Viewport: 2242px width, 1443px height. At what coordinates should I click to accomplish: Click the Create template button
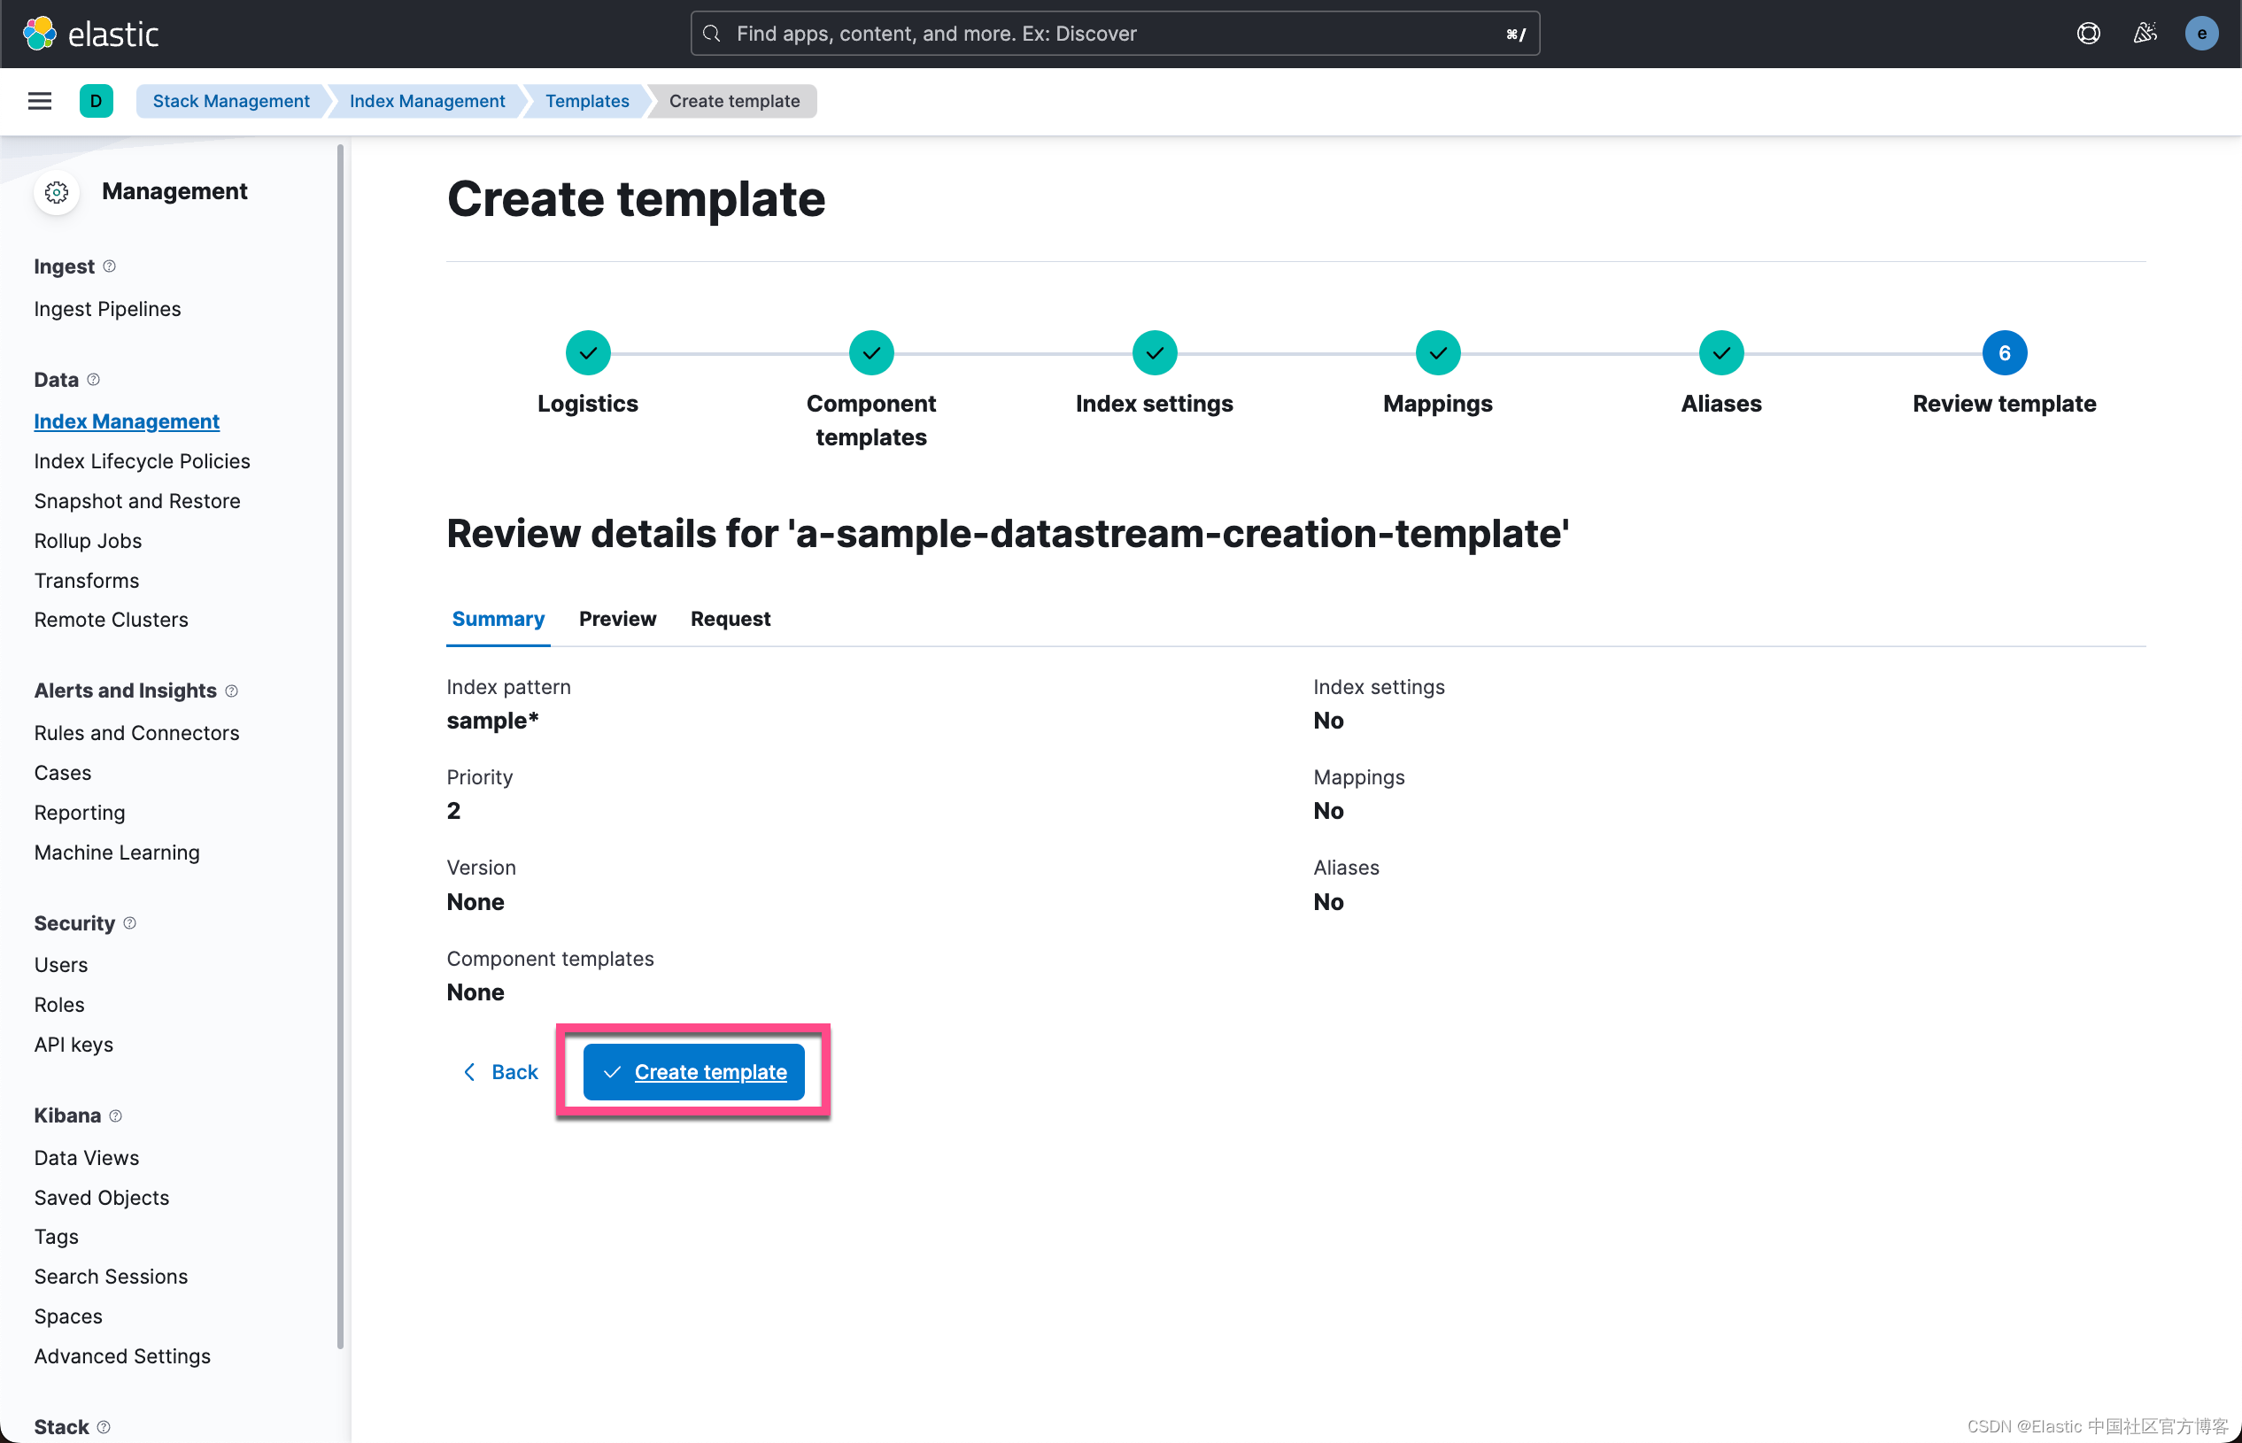(693, 1071)
